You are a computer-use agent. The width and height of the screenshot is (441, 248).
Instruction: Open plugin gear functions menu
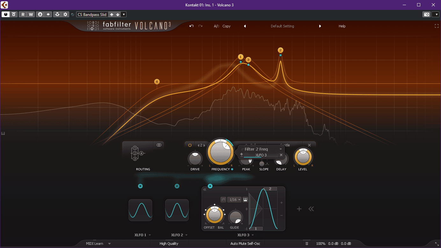(65, 14)
